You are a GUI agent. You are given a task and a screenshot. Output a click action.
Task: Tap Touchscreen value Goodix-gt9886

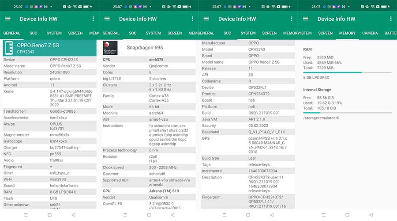coord(63,111)
